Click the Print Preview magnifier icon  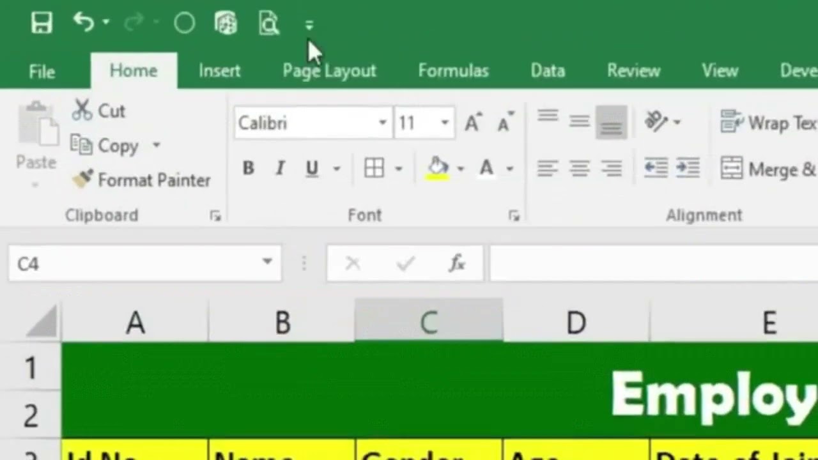(x=269, y=24)
